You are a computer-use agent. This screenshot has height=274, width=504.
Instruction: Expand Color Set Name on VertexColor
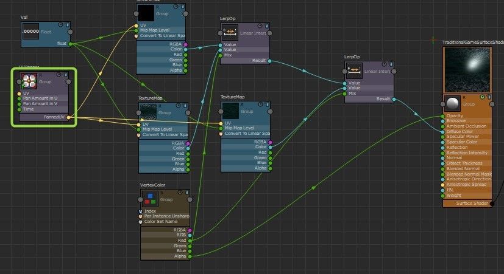click(x=140, y=222)
